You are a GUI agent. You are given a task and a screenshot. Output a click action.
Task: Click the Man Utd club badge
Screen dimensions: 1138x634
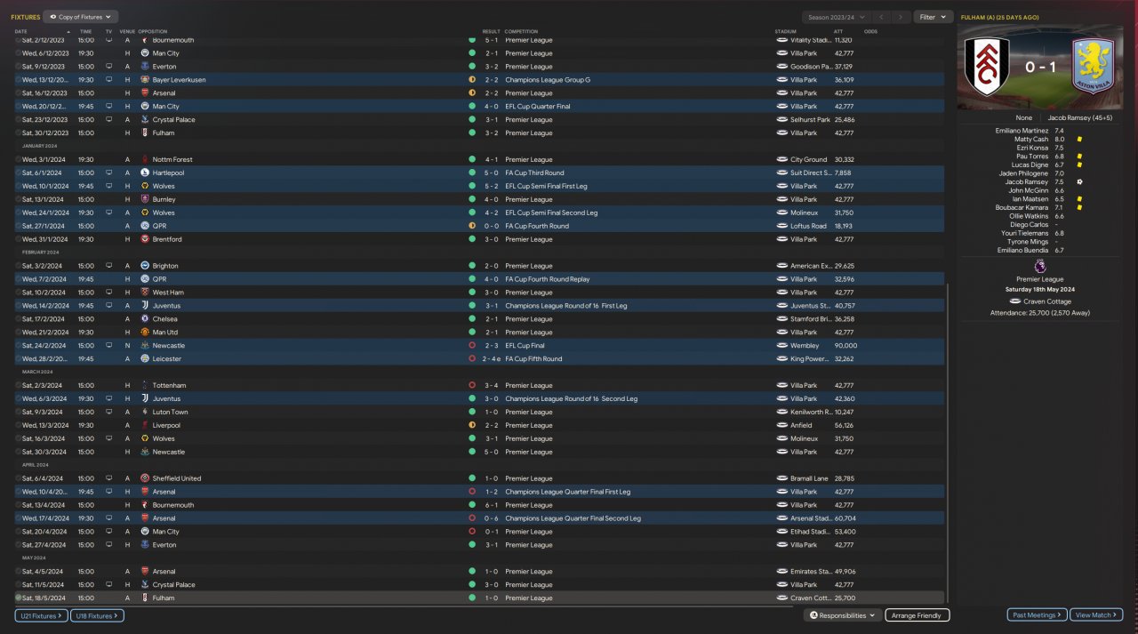coord(145,332)
